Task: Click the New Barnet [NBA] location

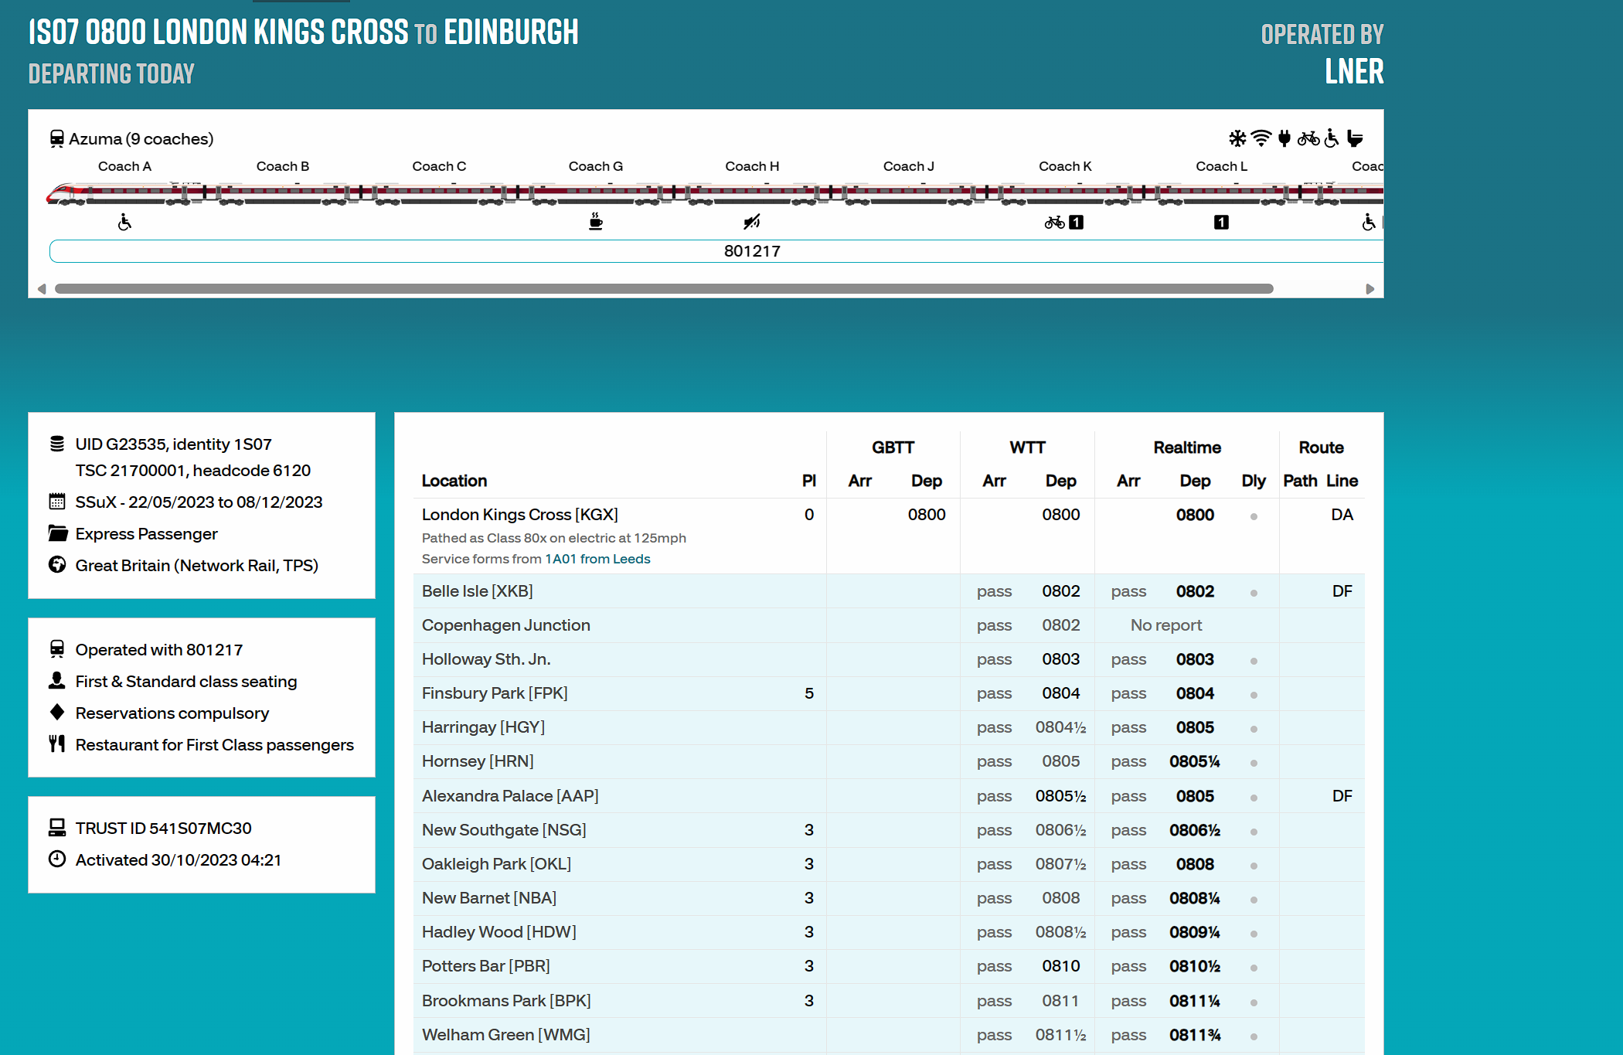Action: pos(489,898)
